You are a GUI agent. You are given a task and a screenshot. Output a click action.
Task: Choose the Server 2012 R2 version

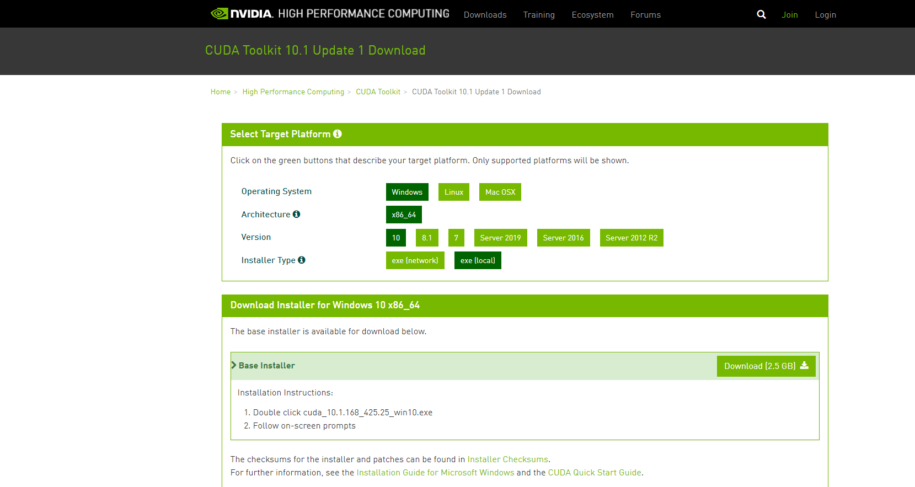pos(632,238)
